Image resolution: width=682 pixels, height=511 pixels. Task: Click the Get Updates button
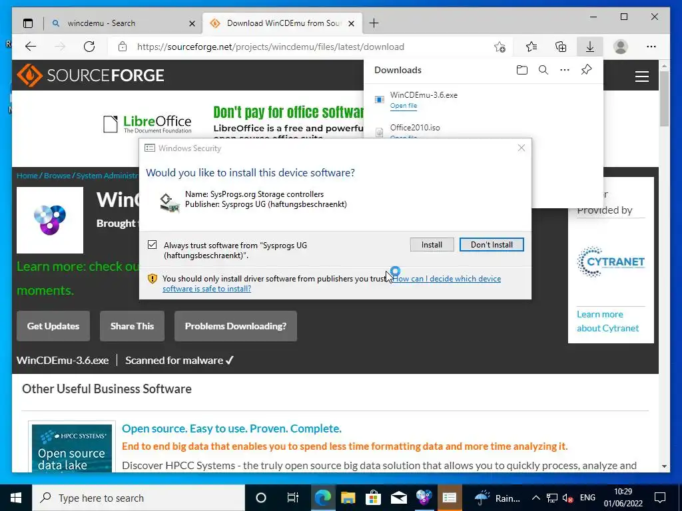(x=53, y=326)
